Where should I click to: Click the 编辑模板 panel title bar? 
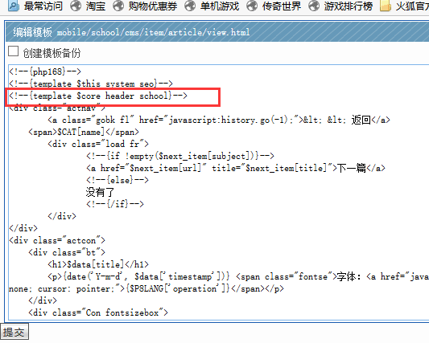[x=217, y=32]
